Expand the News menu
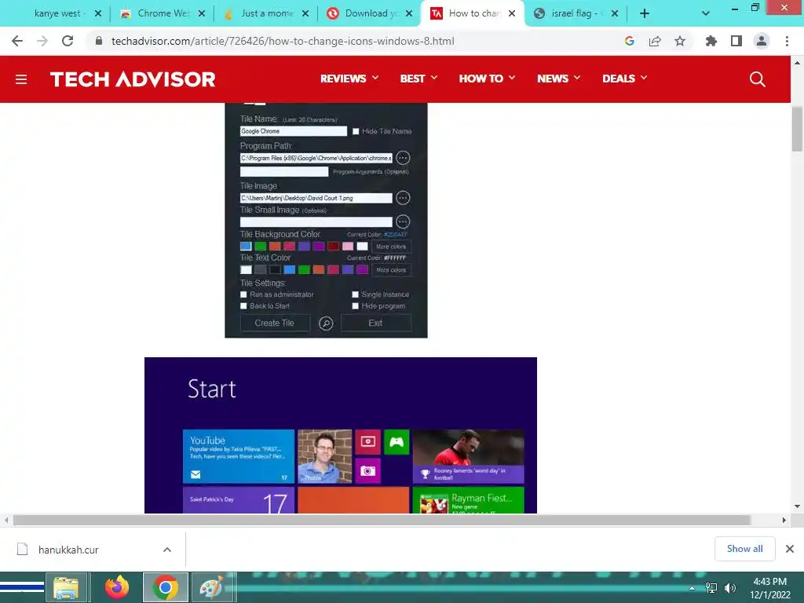This screenshot has width=804, height=603. click(x=558, y=79)
